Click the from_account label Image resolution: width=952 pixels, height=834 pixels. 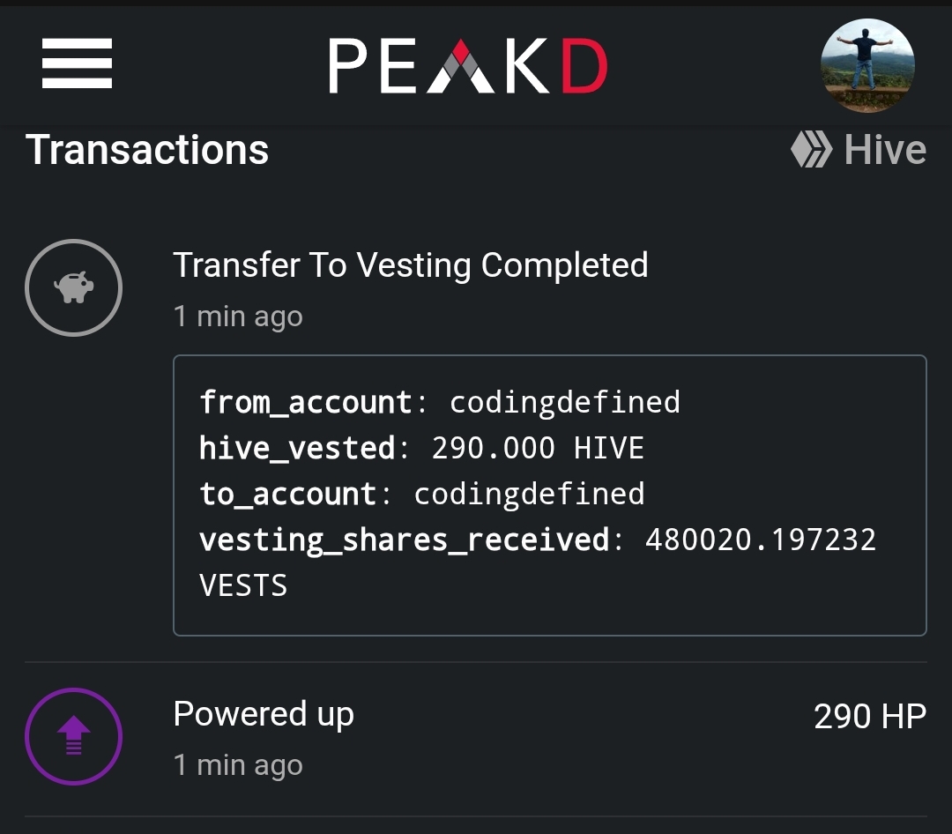tap(305, 402)
